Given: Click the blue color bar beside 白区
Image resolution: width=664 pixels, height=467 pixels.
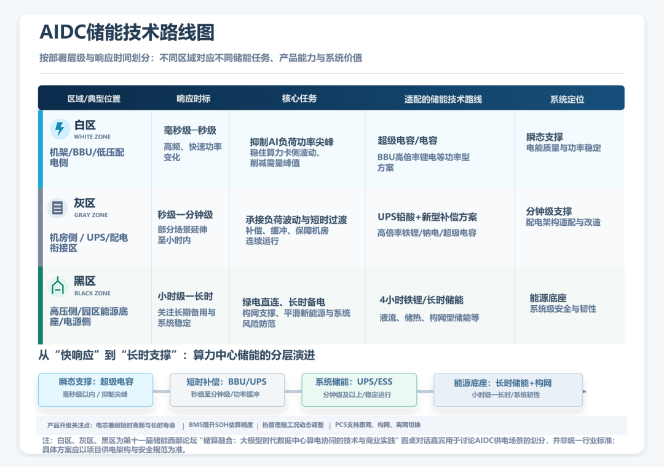Looking at the screenshot, I should tap(41, 149).
